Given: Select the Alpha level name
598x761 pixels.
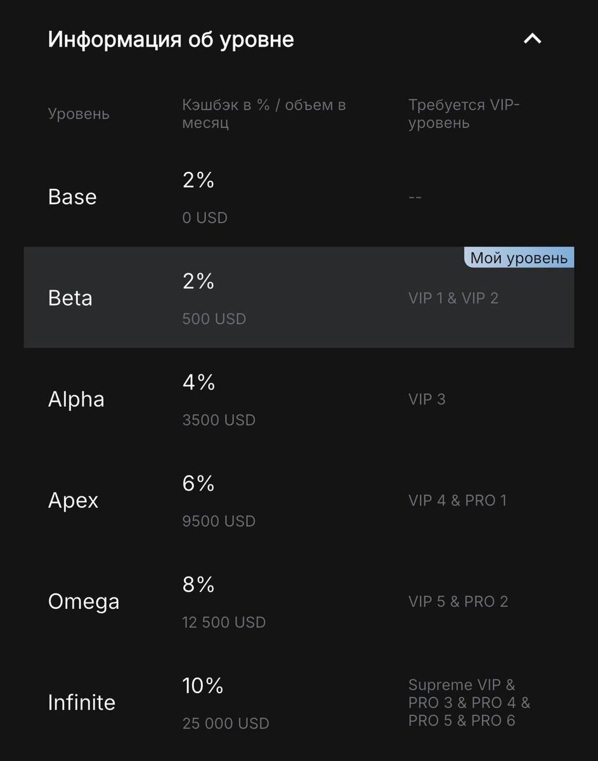Looking at the screenshot, I should pyautogui.click(x=76, y=399).
